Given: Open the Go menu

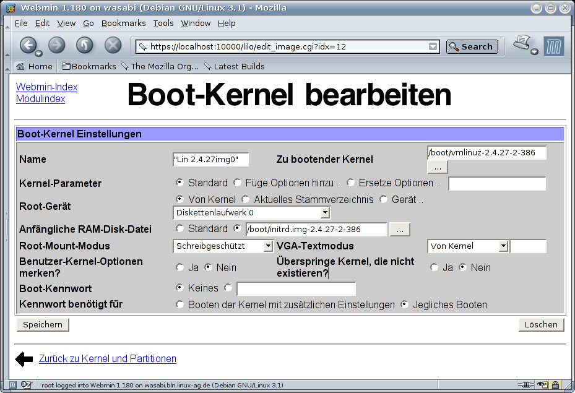Looking at the screenshot, I should tap(89, 23).
